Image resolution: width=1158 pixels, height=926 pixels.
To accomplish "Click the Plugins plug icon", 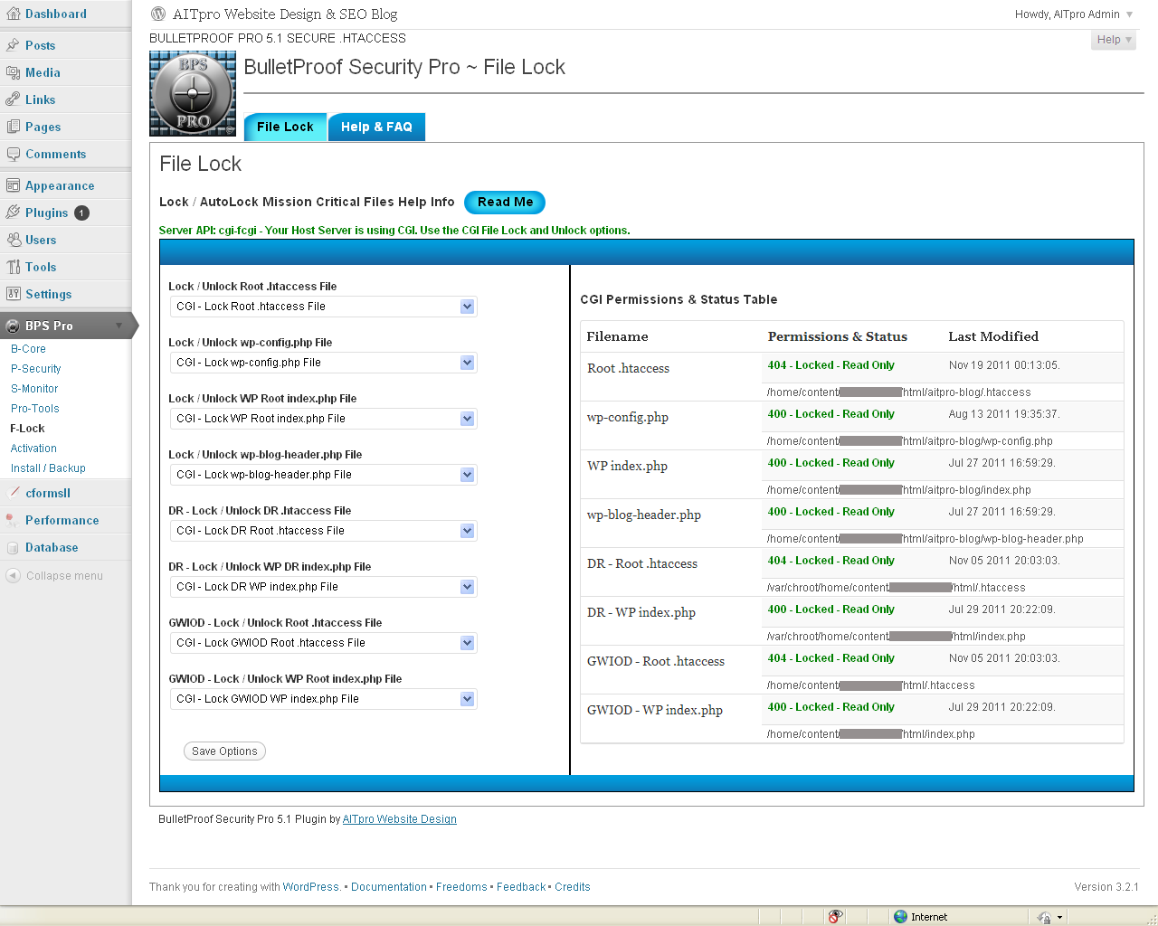I will pos(13,213).
